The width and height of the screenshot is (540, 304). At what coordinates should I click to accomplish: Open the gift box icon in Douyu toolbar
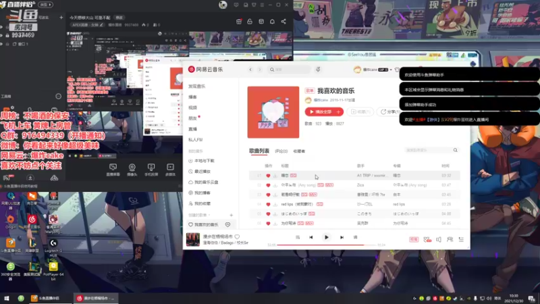(239, 22)
